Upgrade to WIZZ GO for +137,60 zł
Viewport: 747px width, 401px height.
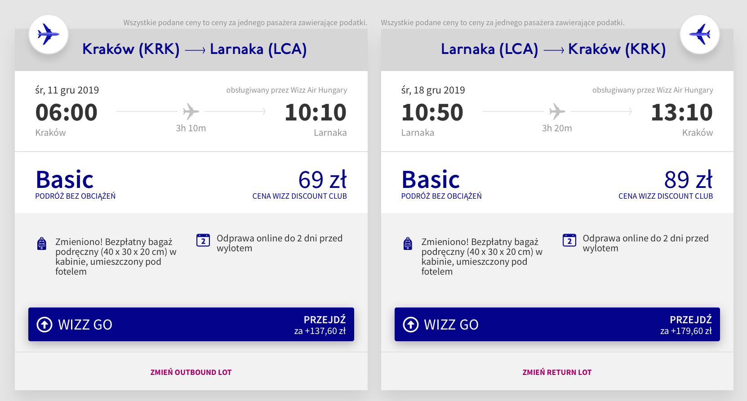tap(191, 325)
